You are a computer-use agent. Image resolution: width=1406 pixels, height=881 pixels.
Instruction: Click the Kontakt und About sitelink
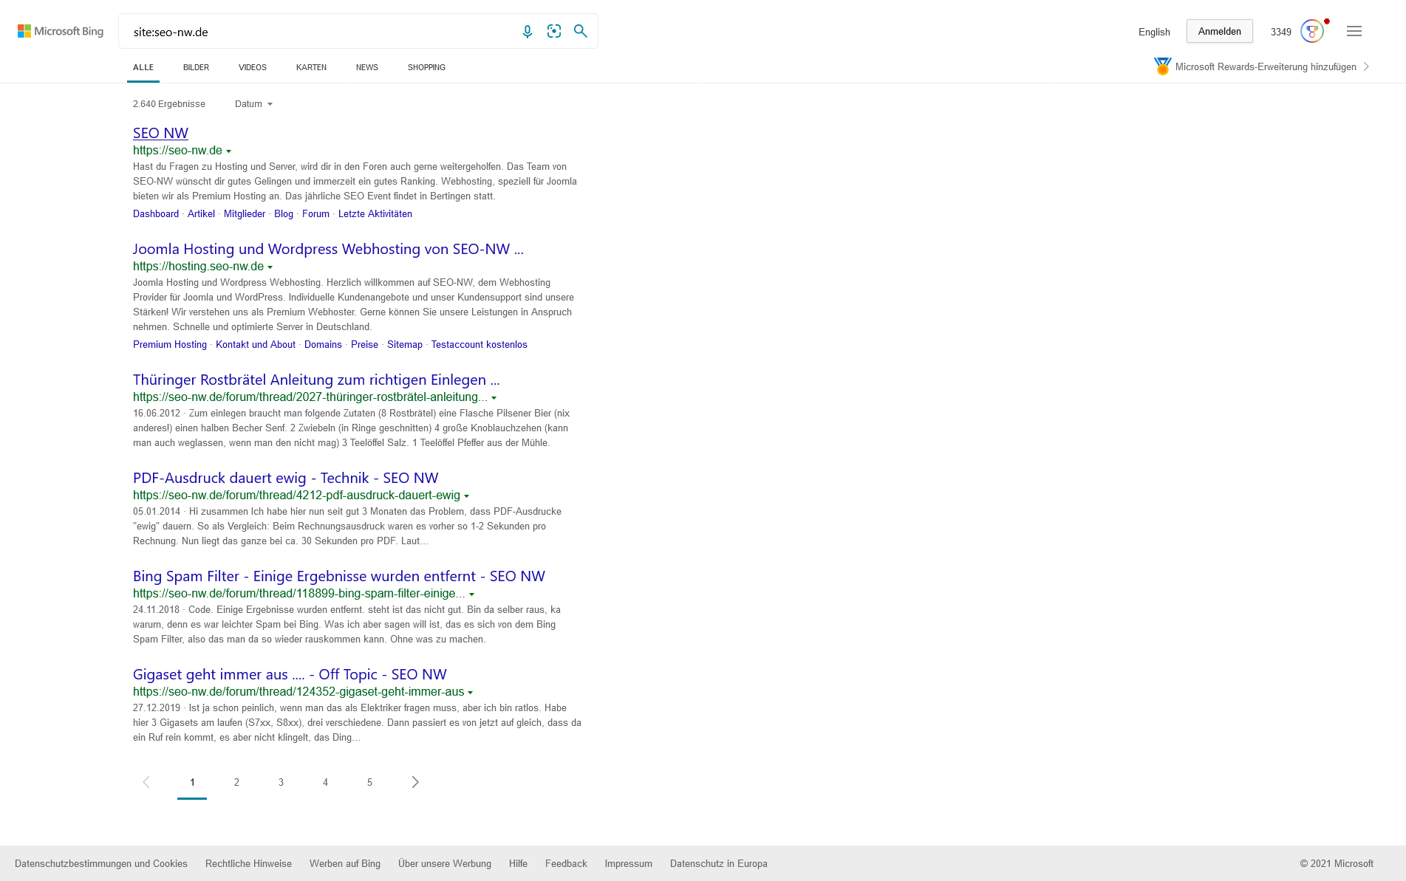pyautogui.click(x=256, y=344)
